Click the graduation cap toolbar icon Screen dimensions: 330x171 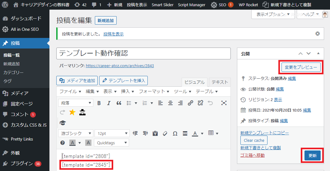pyautogui.click(x=63, y=123)
